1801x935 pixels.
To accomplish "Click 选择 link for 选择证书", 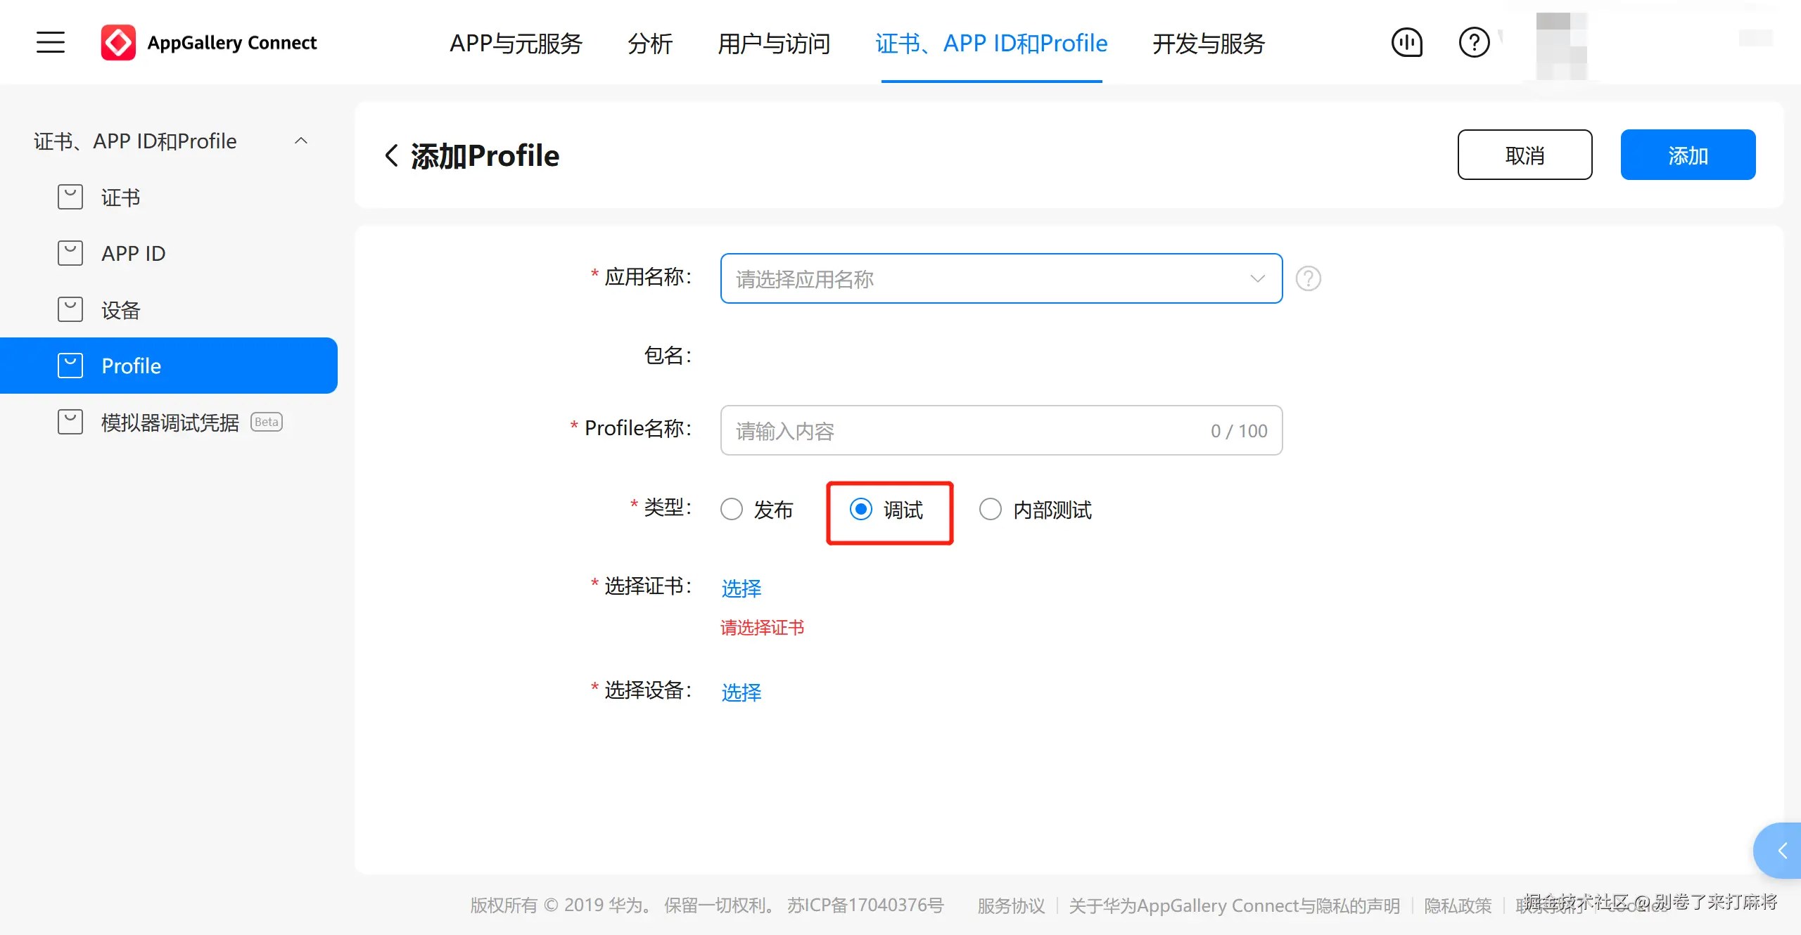I will 742,588.
